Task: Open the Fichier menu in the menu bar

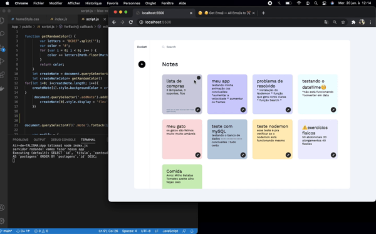Action: point(38,3)
